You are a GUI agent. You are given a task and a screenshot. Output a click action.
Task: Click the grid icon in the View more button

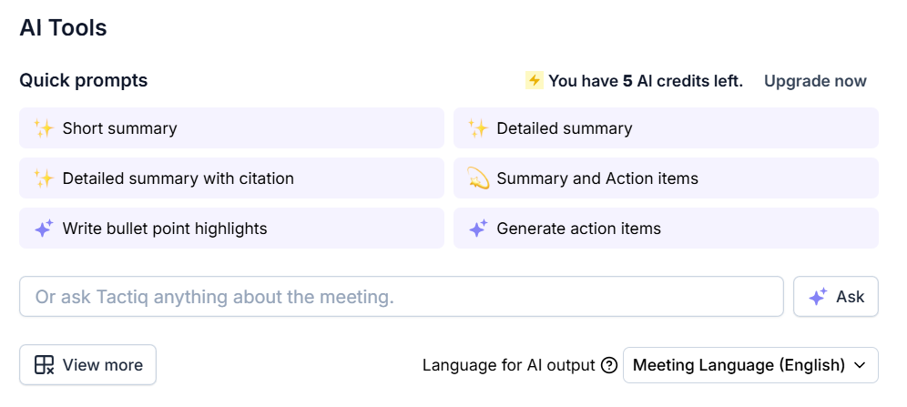pyautogui.click(x=44, y=365)
